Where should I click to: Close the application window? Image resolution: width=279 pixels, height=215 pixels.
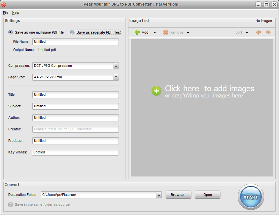point(274,5)
